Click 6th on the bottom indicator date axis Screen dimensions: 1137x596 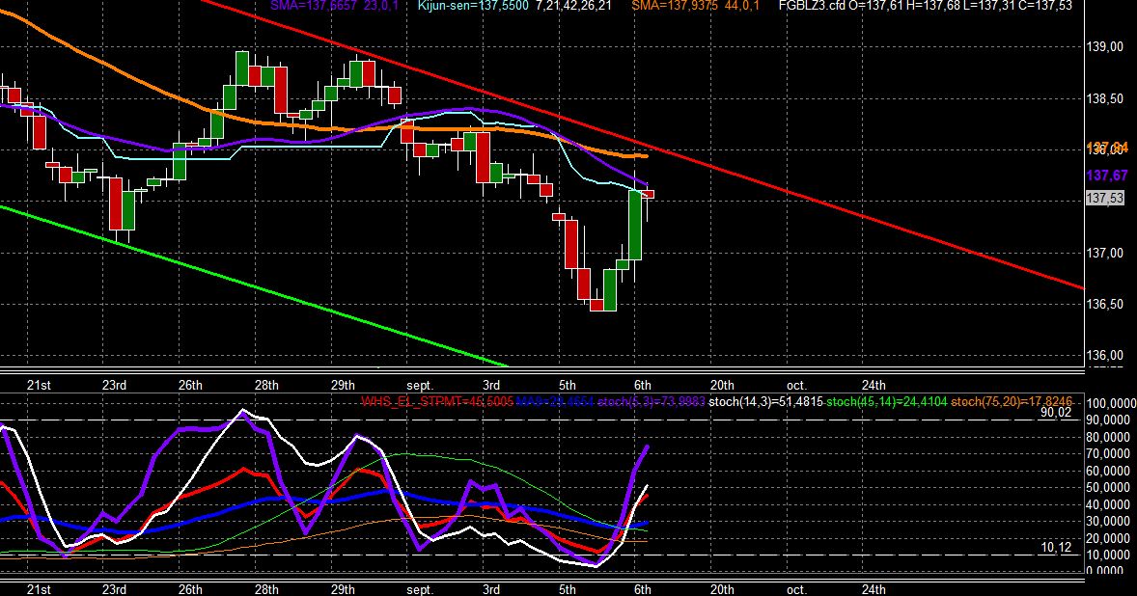tap(643, 589)
